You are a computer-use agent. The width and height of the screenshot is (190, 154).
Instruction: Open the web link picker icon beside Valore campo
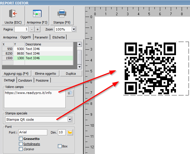70,93
